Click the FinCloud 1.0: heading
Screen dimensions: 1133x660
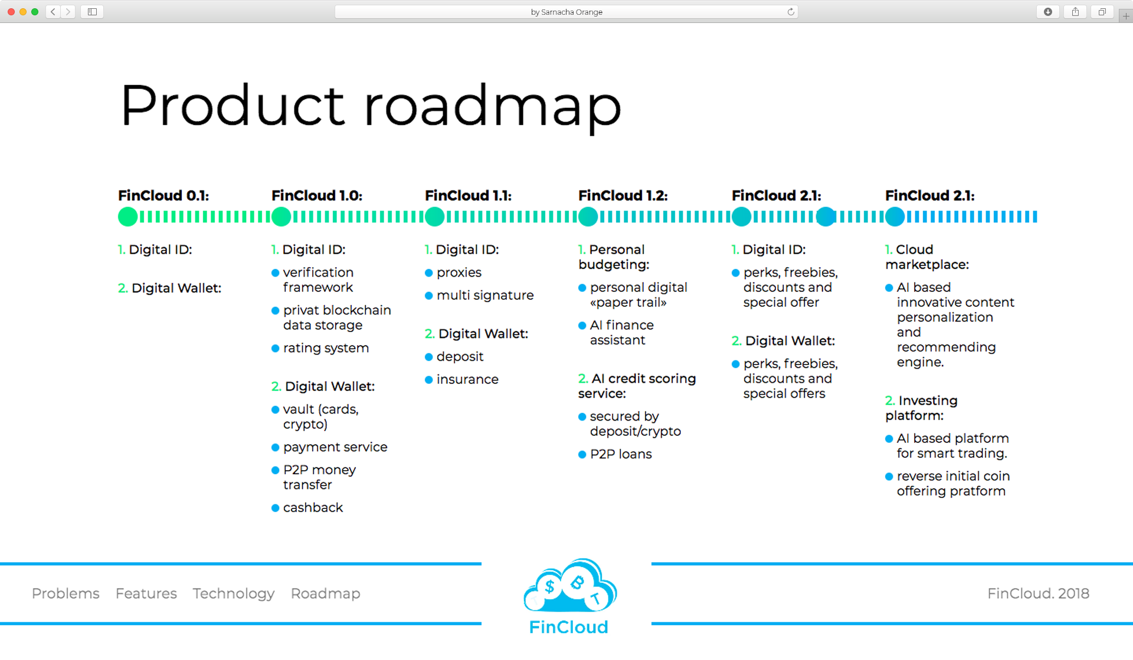317,196
